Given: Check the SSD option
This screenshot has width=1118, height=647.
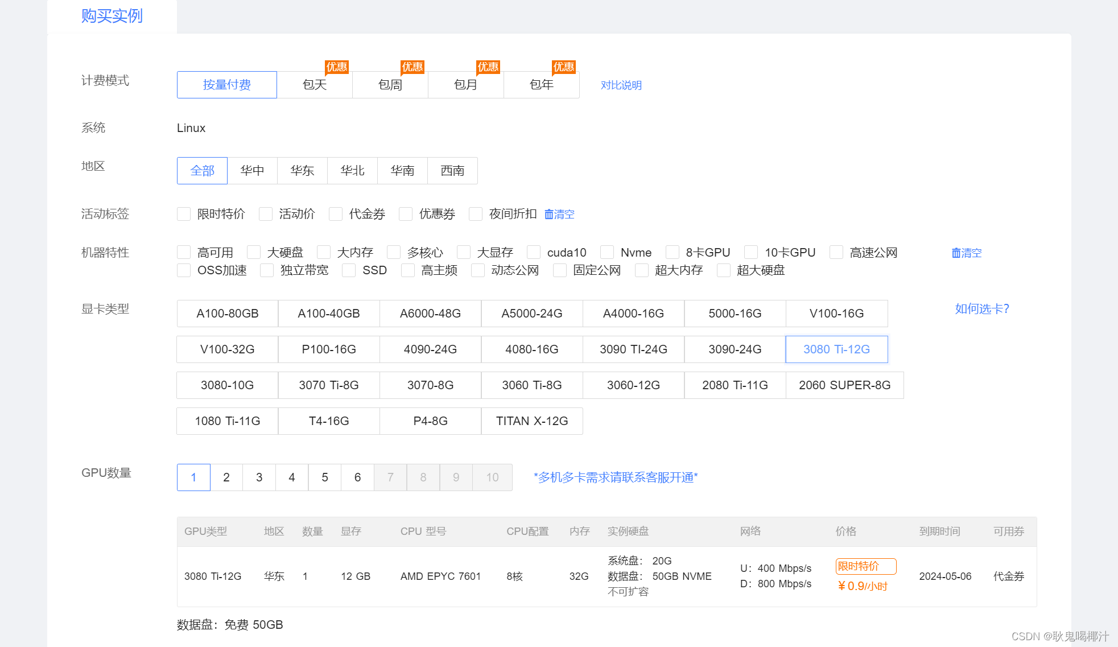Looking at the screenshot, I should pos(349,270).
